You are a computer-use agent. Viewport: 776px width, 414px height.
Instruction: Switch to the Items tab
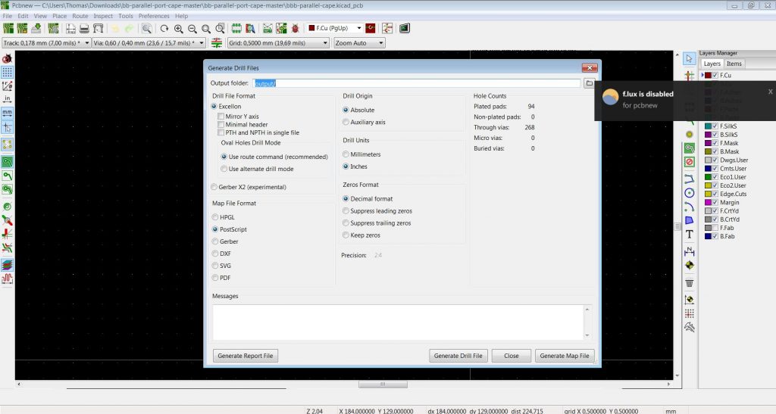pyautogui.click(x=734, y=64)
